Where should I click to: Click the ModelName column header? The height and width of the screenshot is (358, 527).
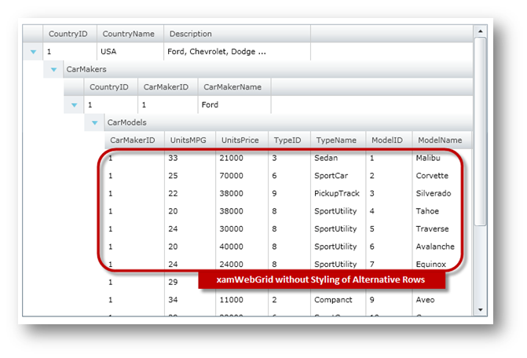(x=439, y=140)
